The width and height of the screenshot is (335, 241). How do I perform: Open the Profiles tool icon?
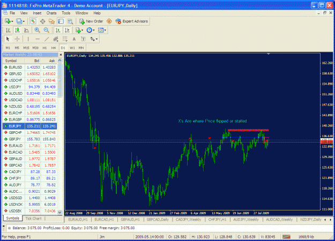(x=19, y=21)
